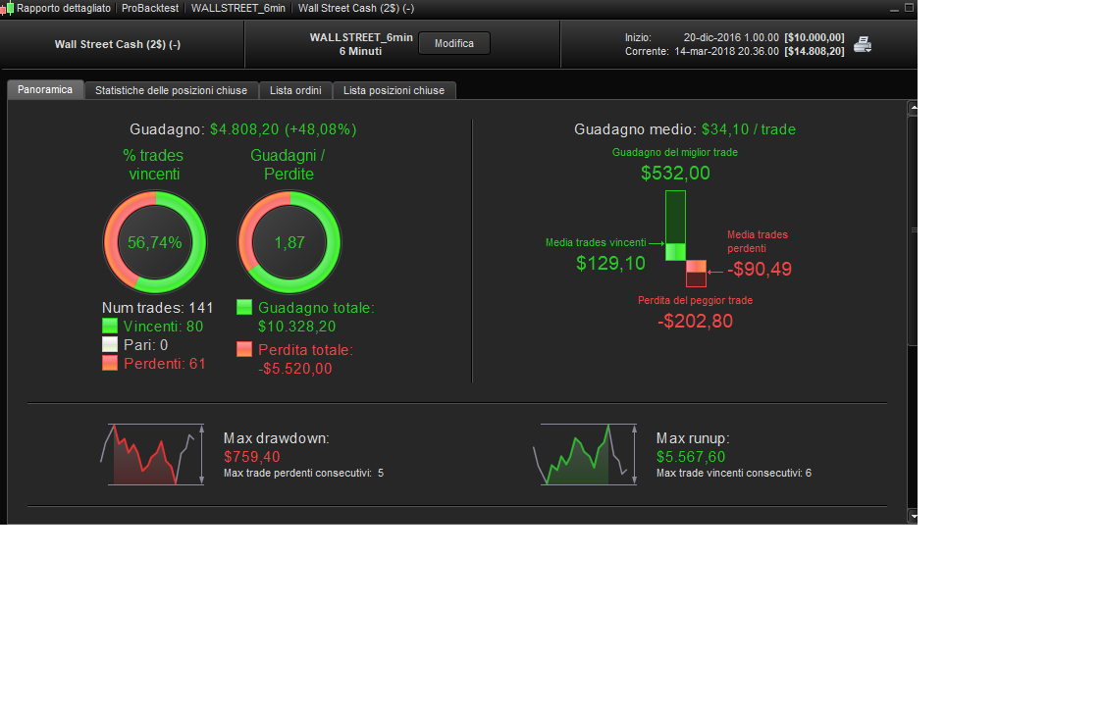Click the Corrente date 14-mar-2018 20.36.00
This screenshot has height=708, width=1103.
726,51
